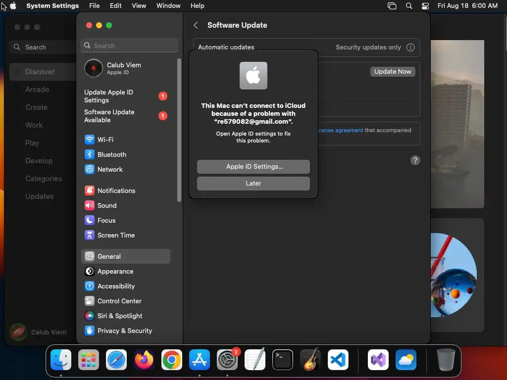
Task: Select General in sidebar
Action: (x=125, y=257)
